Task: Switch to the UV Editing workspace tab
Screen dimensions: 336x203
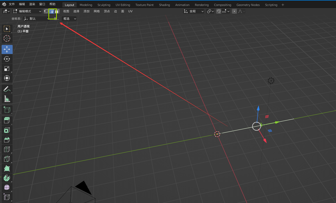Action: click(123, 5)
